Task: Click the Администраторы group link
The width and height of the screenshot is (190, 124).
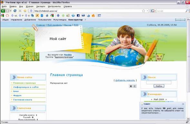Action: coord(64,57)
